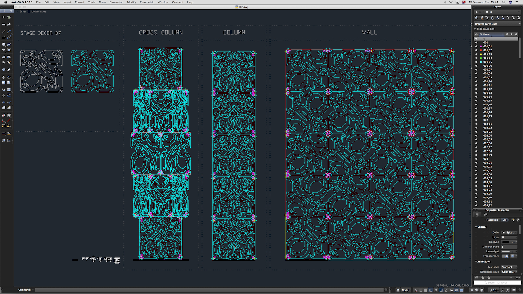Viewport: 523px width, 294px height.
Task: Open the Apple menu
Action: pyautogui.click(x=6, y=2)
